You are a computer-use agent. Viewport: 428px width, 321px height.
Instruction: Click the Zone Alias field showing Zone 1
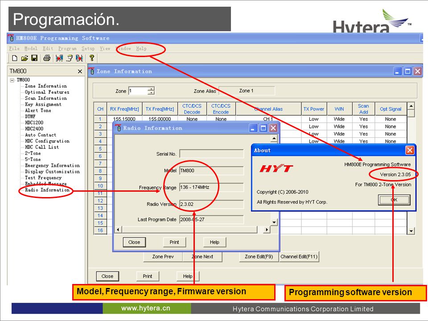pyautogui.click(x=247, y=91)
